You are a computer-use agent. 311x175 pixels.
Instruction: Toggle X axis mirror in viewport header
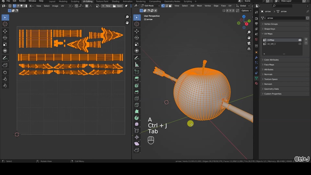(x=227, y=11)
